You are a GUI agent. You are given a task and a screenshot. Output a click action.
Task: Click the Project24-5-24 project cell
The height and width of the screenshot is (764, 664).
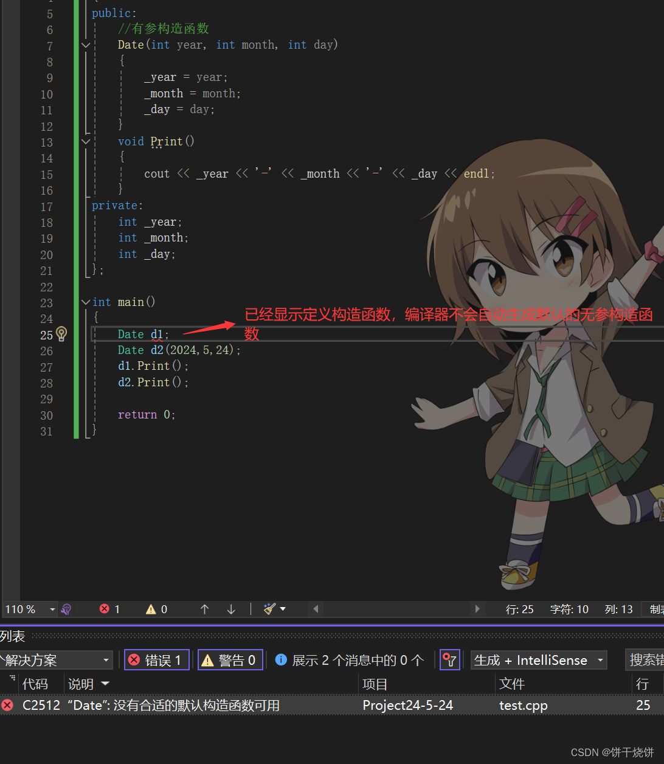(x=408, y=706)
